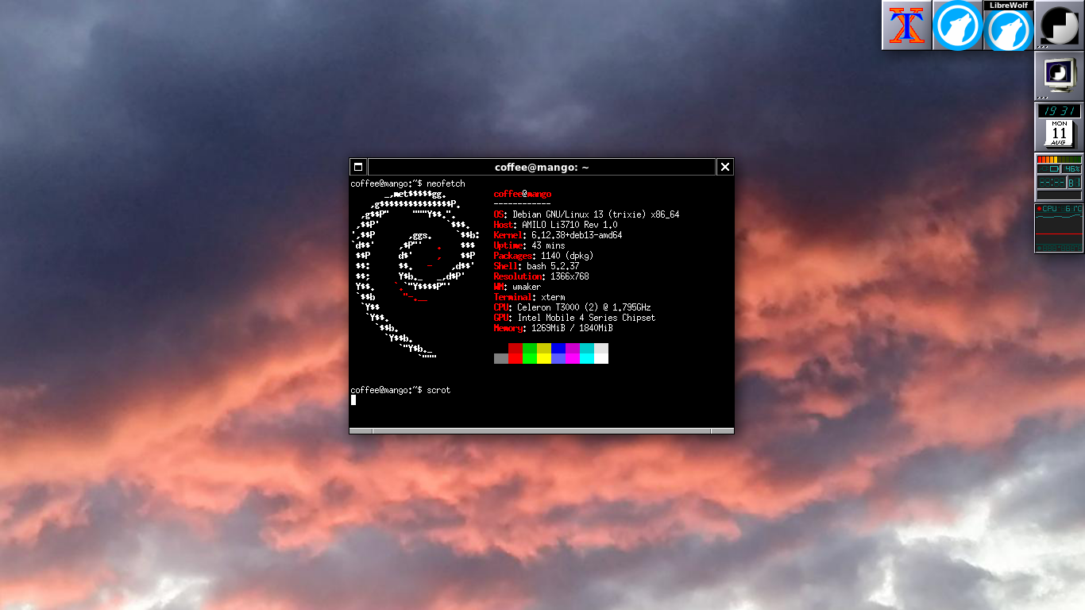1085x610 pixels.
Task: Click the OS line 'Debian GNU/Linux 13 (trixie)'
Action: (x=586, y=214)
